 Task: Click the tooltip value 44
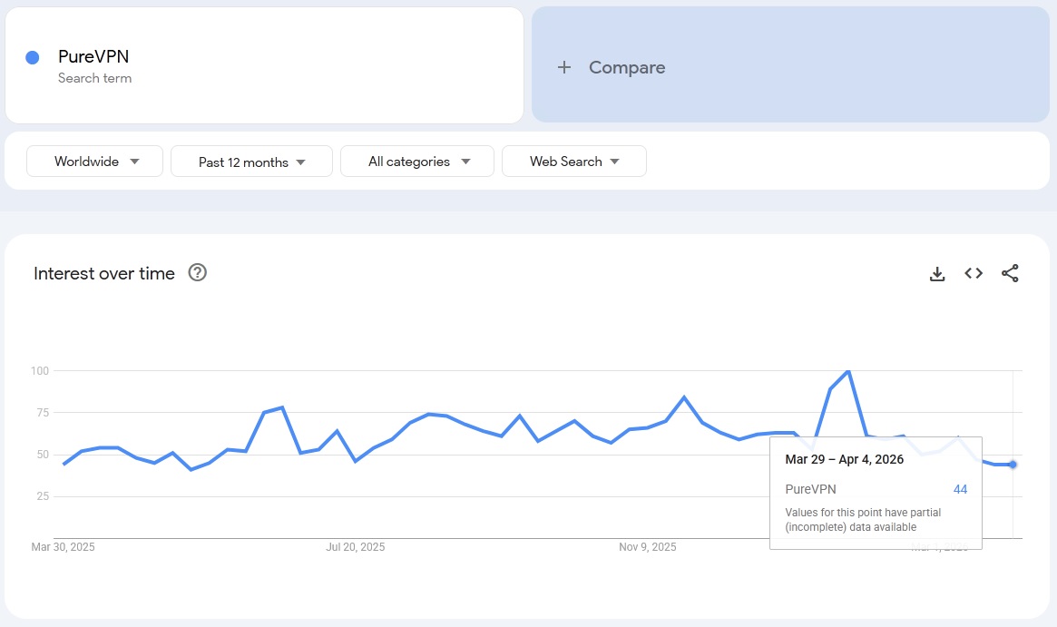[960, 489]
